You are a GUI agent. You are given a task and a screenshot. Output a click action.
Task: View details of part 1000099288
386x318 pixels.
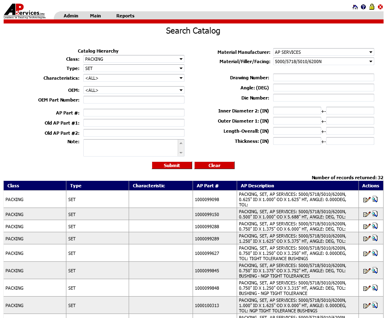[375, 226]
